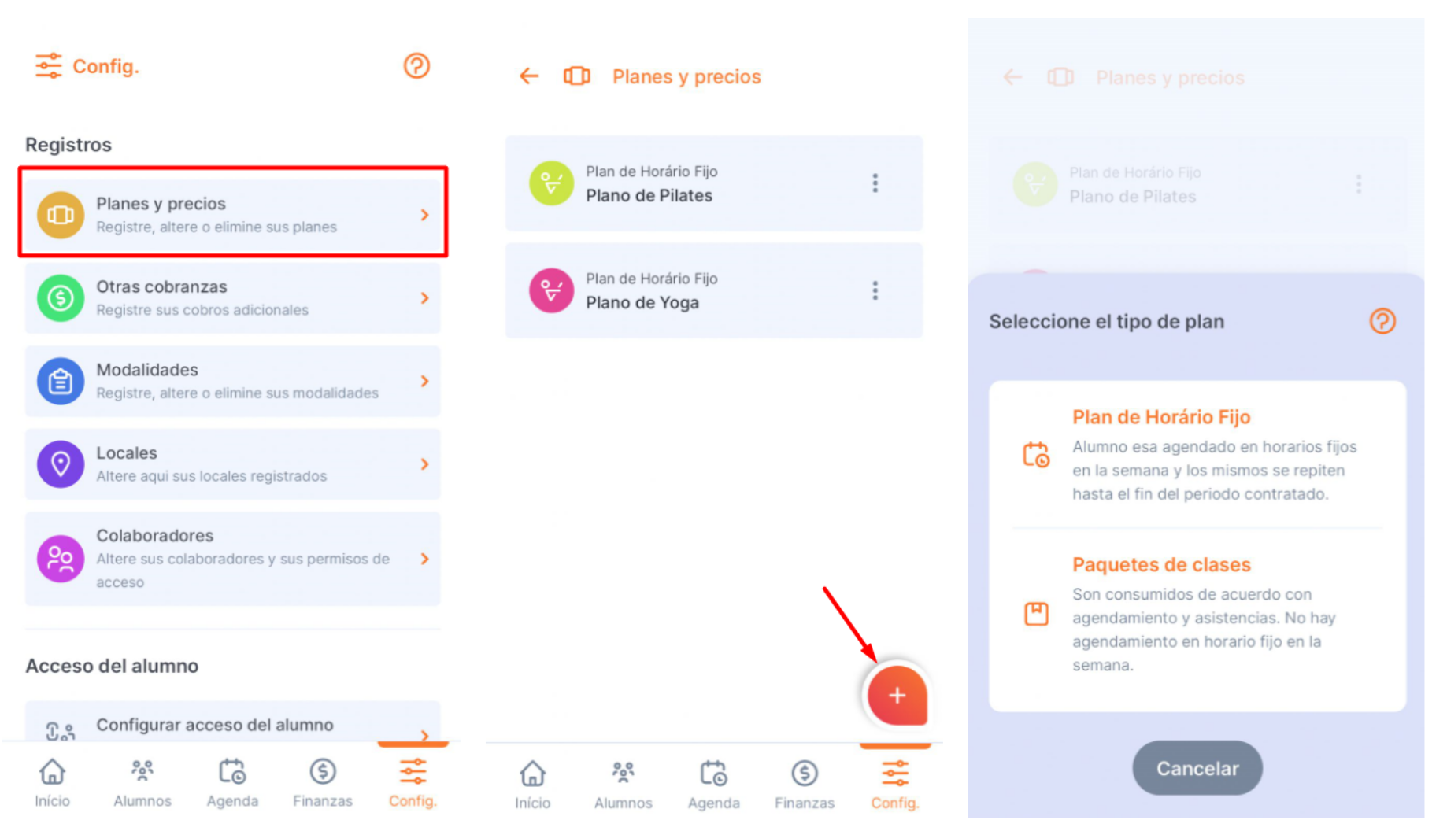This screenshot has width=1447, height=831.
Task: Dismiss the dialog with Cancelar
Action: [x=1197, y=768]
